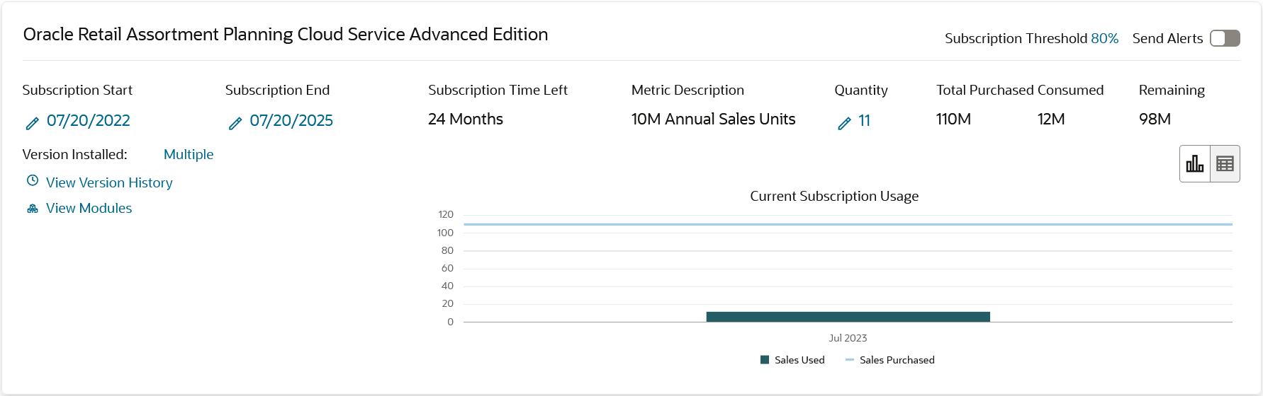The image size is (1263, 396).
Task: Edit the 80% subscription threshold value
Action: [1104, 38]
